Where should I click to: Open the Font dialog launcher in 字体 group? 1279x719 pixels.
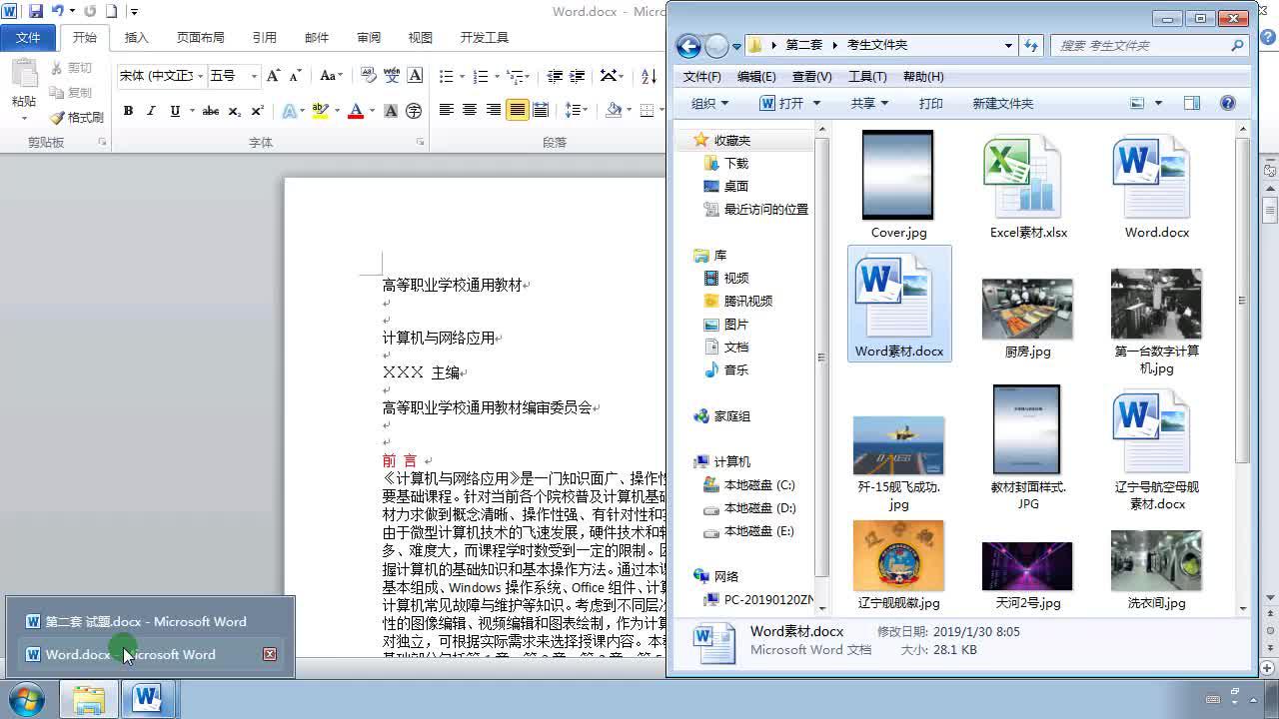point(420,143)
